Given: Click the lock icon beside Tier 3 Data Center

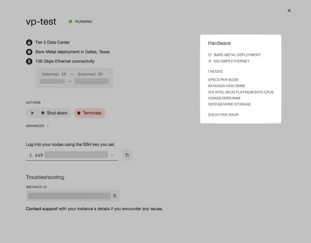Looking at the screenshot, I should coord(29,43).
